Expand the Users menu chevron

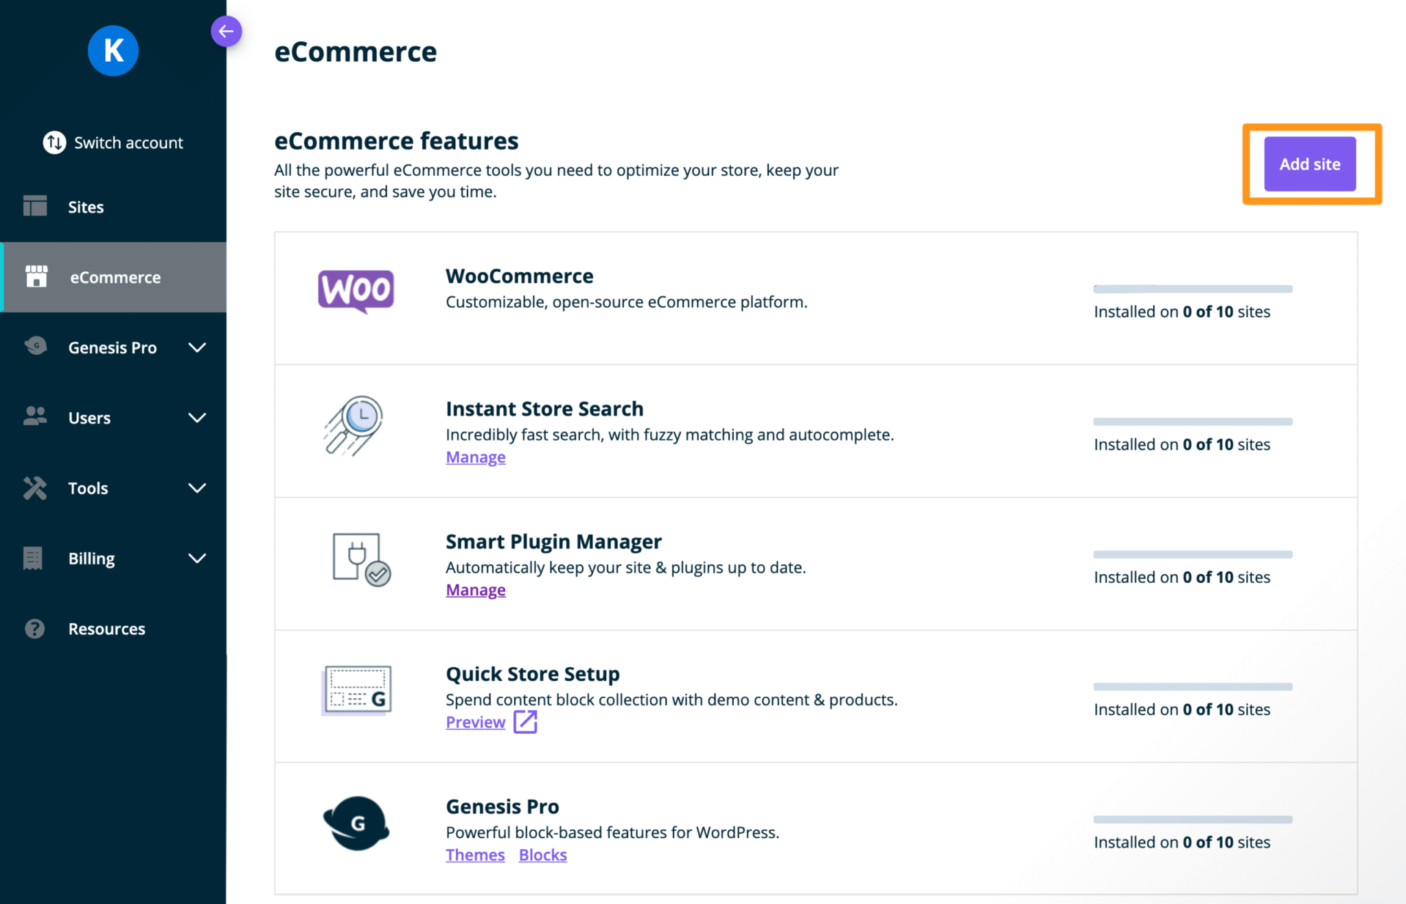198,417
